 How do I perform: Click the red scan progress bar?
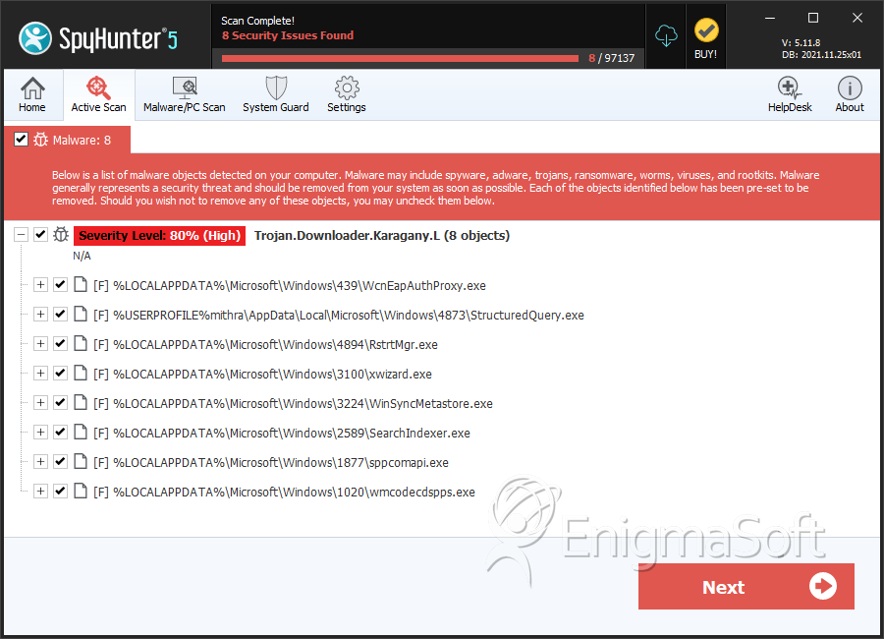pos(400,58)
